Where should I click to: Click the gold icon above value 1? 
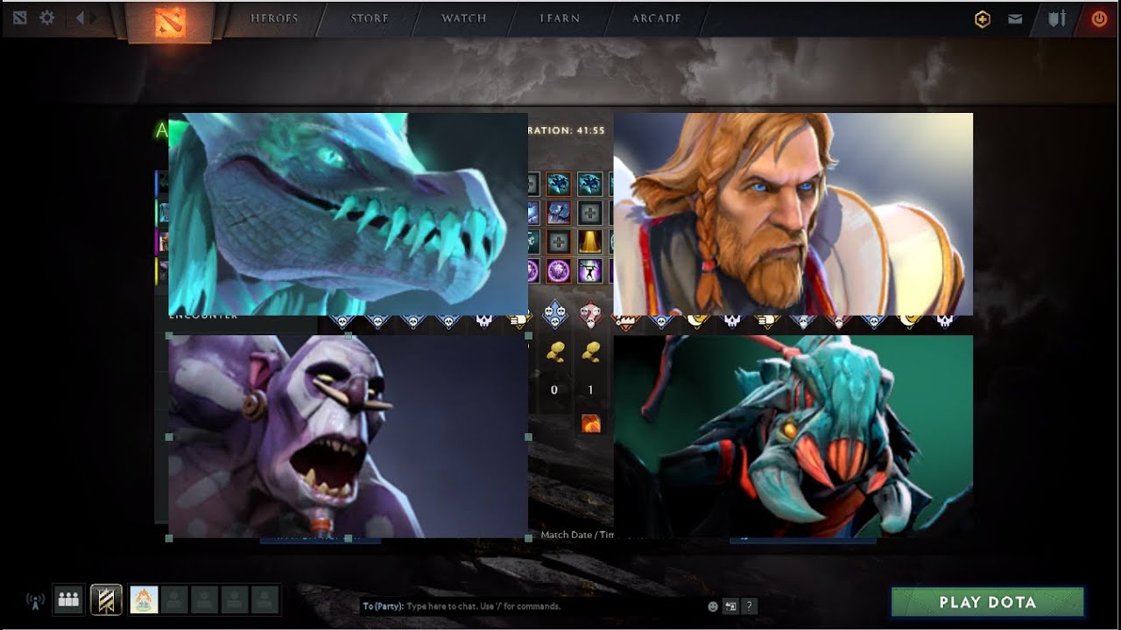(x=591, y=351)
